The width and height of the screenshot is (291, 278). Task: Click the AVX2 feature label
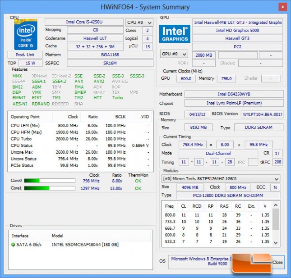tap(99, 82)
